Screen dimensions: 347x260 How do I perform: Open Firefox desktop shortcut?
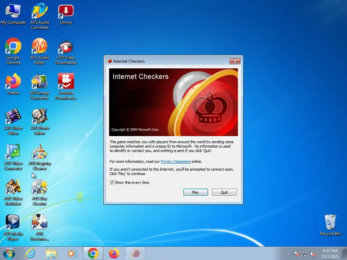(13, 84)
